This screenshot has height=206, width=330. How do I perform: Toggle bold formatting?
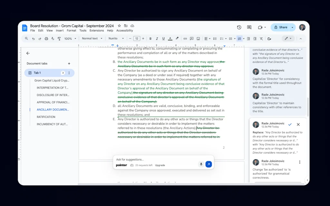(x=150, y=38)
